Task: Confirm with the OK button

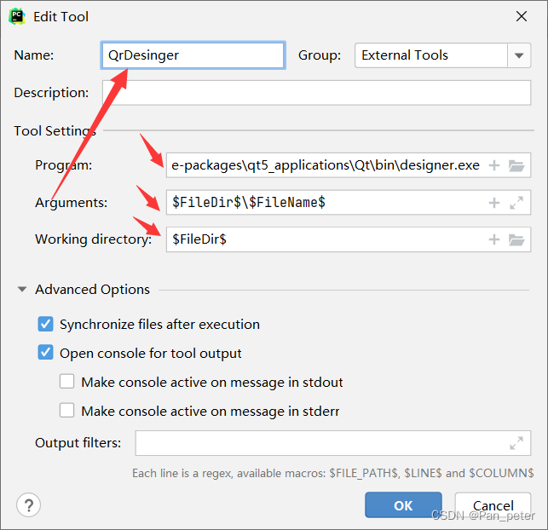Action: [403, 505]
